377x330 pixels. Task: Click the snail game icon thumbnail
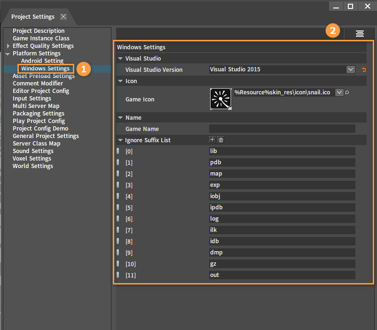(221, 99)
